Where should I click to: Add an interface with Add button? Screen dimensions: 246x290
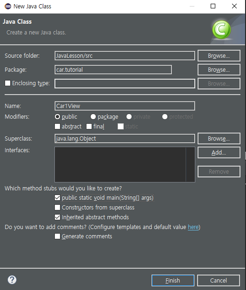219,152
